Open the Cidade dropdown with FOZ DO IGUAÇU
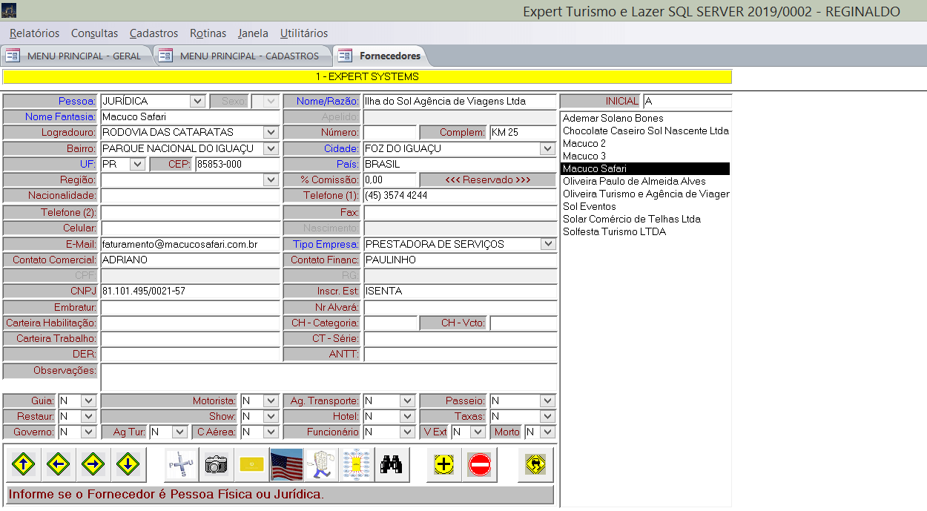Image resolution: width=927 pixels, height=511 pixels. pos(548,149)
